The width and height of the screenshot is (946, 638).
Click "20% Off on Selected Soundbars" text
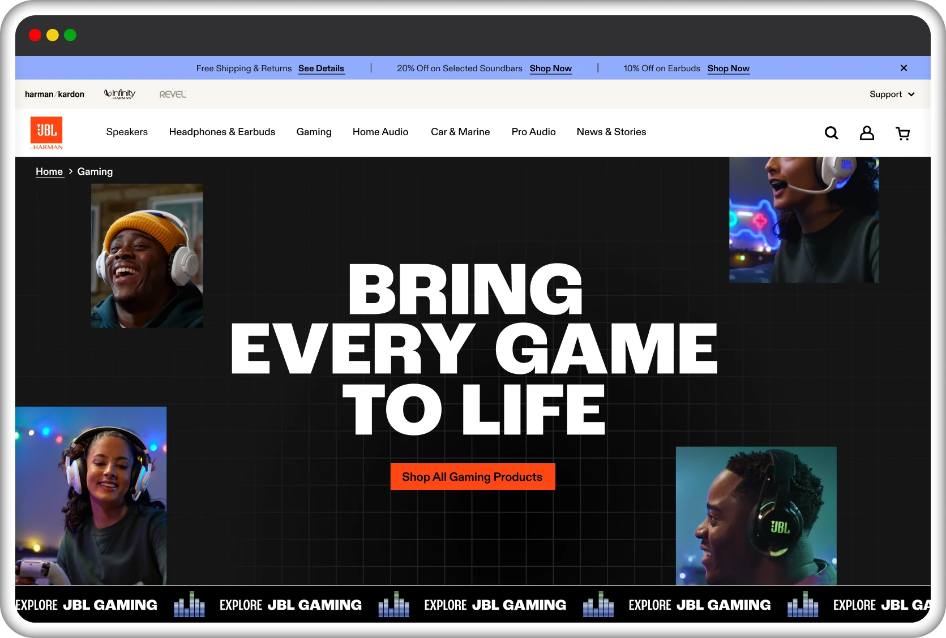[460, 68]
